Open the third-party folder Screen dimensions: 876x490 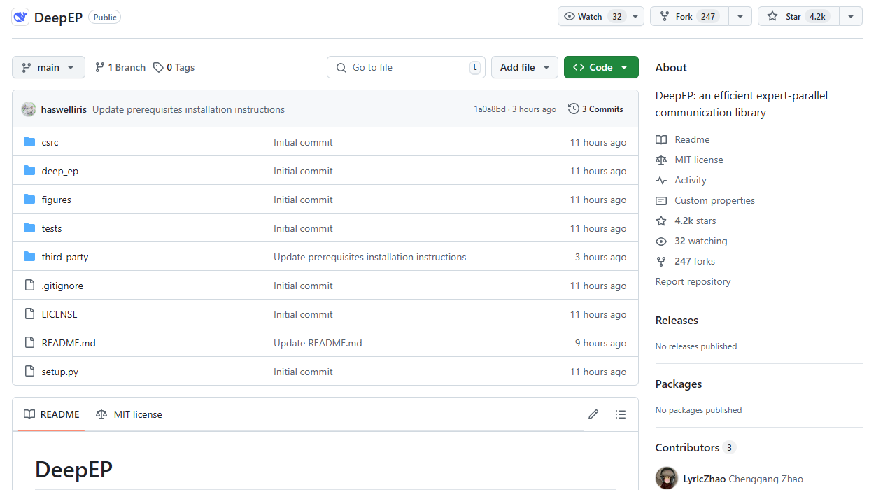[65, 257]
